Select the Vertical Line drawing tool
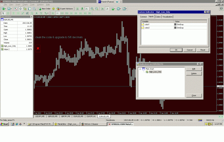 pos(13,13)
